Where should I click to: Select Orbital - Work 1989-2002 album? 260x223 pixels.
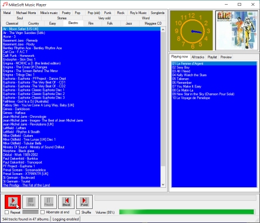(81, 155)
